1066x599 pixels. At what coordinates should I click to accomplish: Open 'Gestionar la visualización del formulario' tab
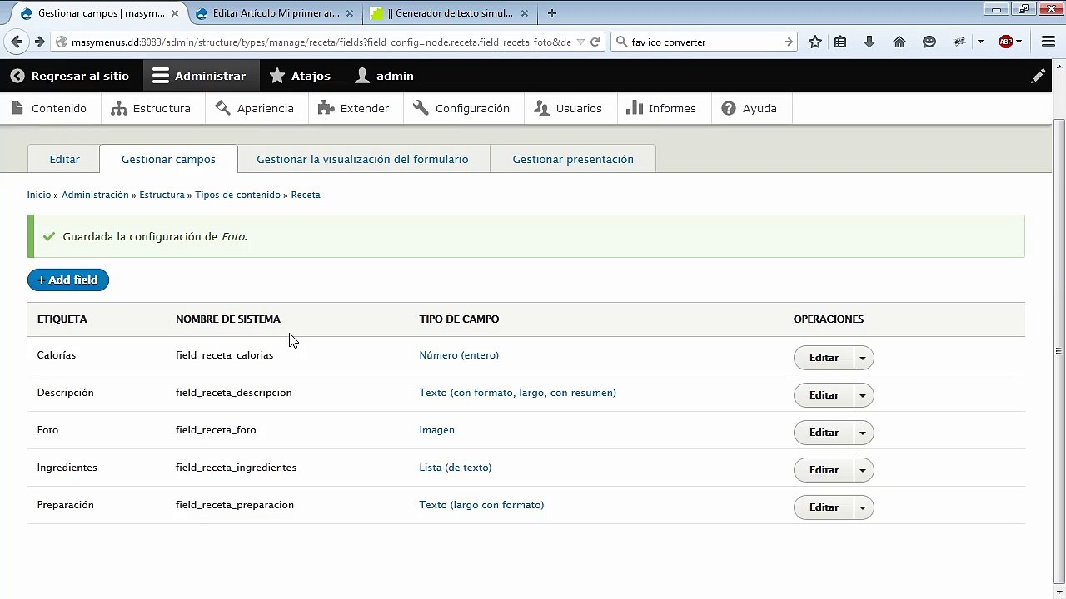[x=362, y=159]
